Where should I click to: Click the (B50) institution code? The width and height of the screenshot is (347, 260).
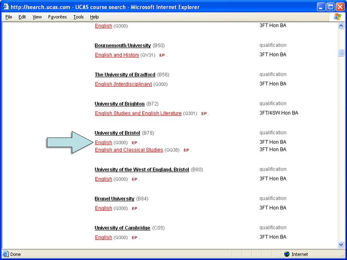pyautogui.click(x=159, y=45)
